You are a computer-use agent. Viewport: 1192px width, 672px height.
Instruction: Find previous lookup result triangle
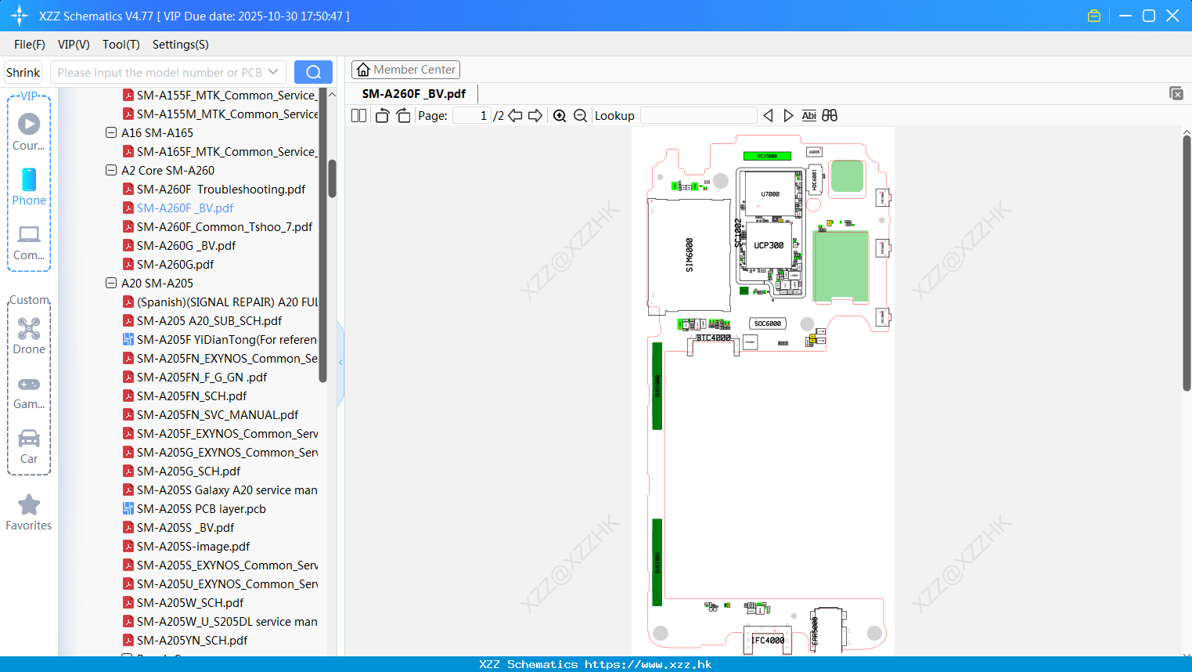click(768, 116)
